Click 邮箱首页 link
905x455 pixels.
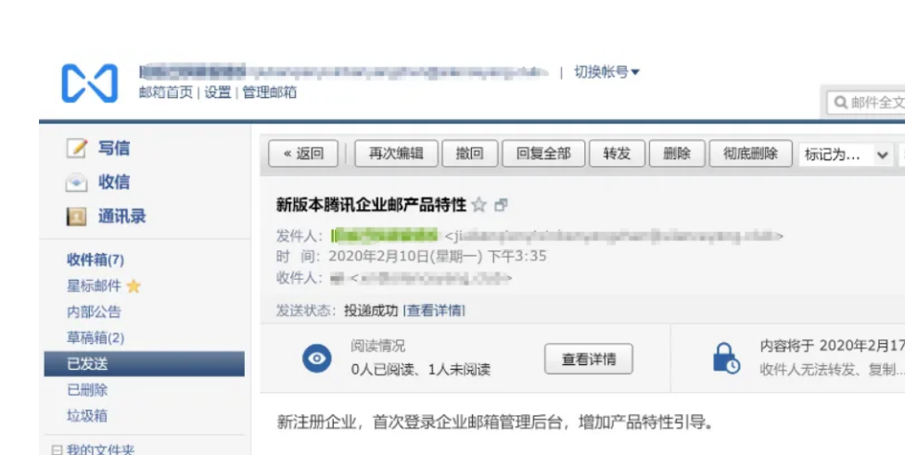(166, 93)
